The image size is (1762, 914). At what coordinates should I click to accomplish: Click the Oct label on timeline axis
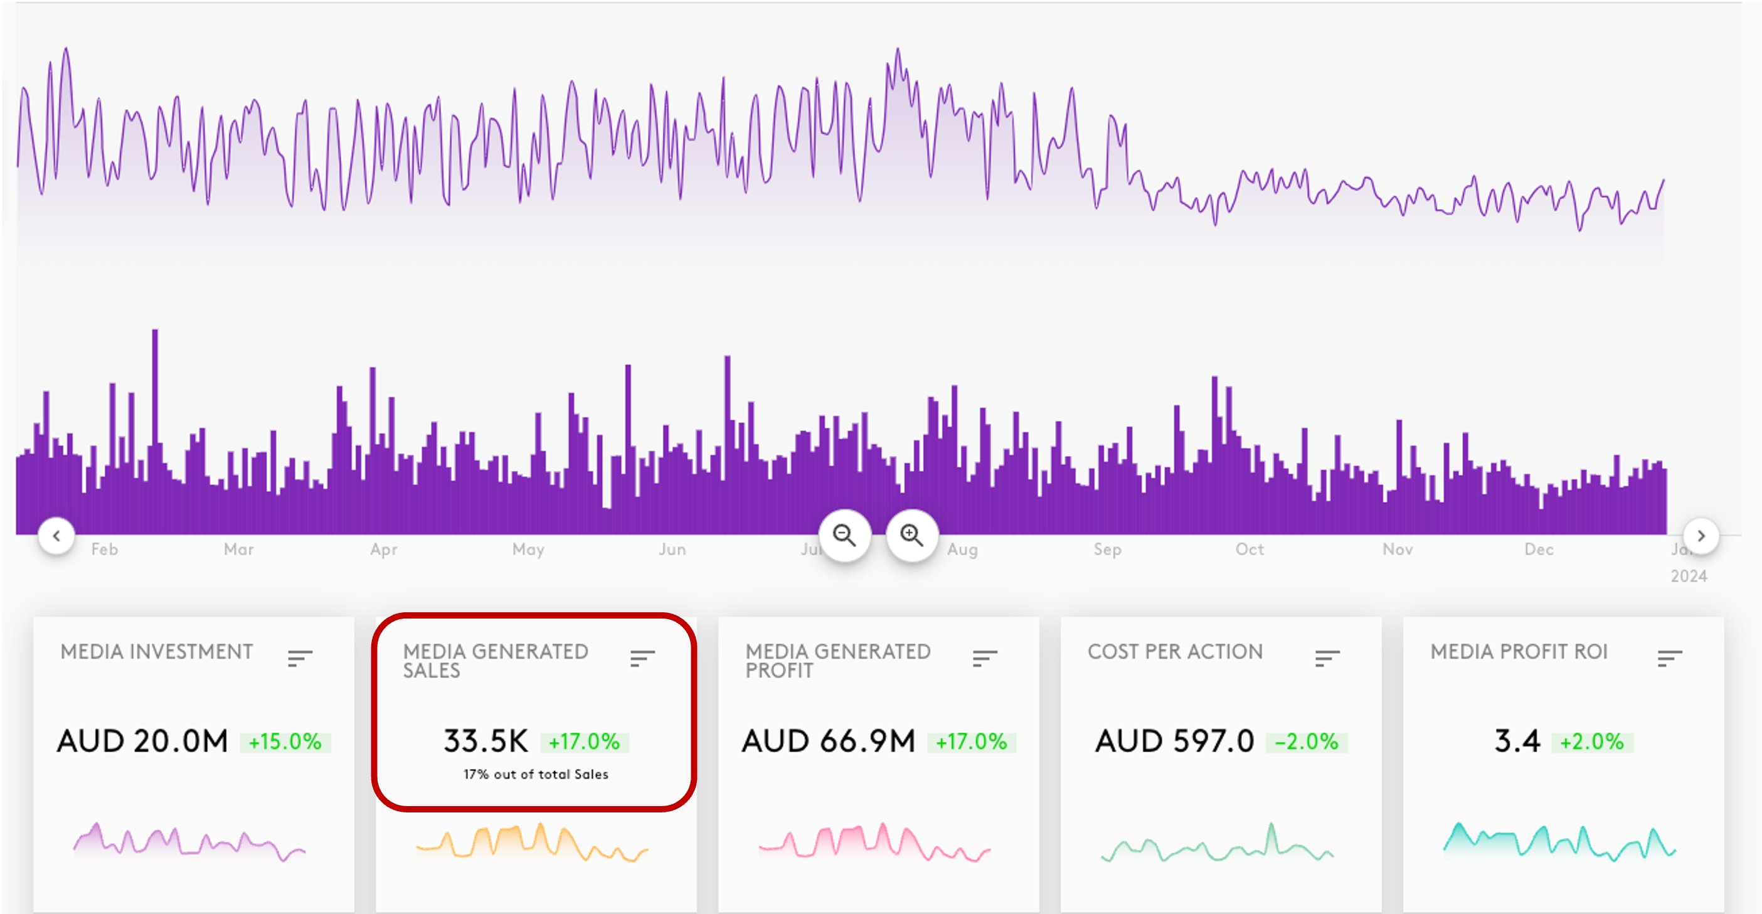[x=1249, y=550]
